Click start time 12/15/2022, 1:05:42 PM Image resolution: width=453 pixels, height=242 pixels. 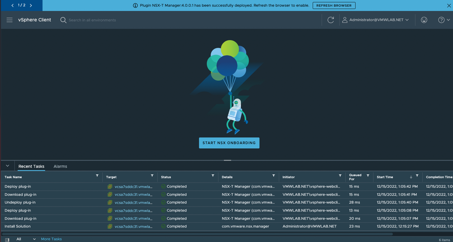pyautogui.click(x=397, y=187)
